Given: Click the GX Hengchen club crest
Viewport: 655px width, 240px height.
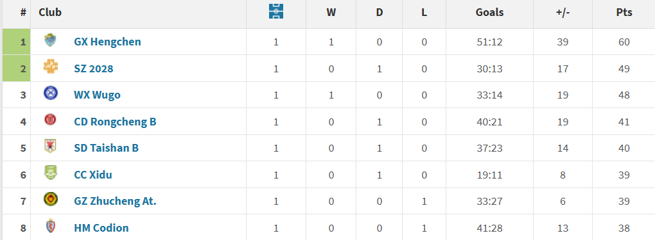Looking at the screenshot, I should (51, 40).
